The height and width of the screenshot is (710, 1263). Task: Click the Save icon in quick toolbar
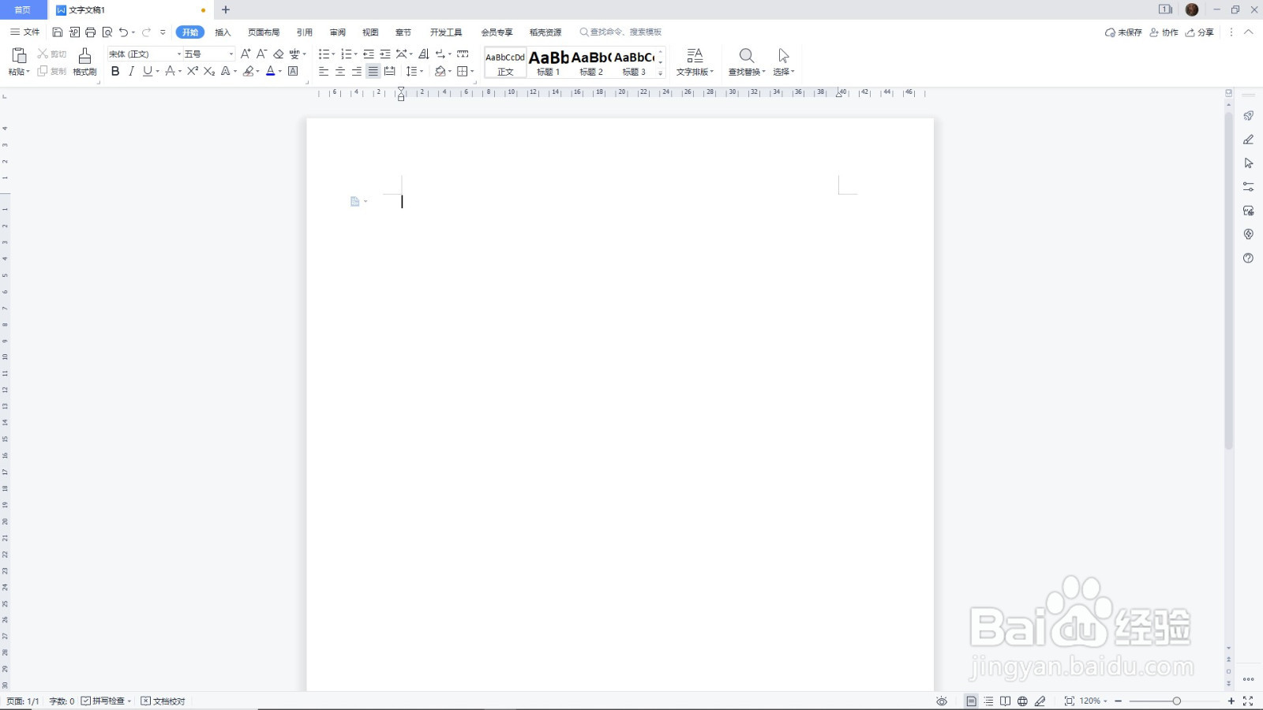click(x=58, y=32)
